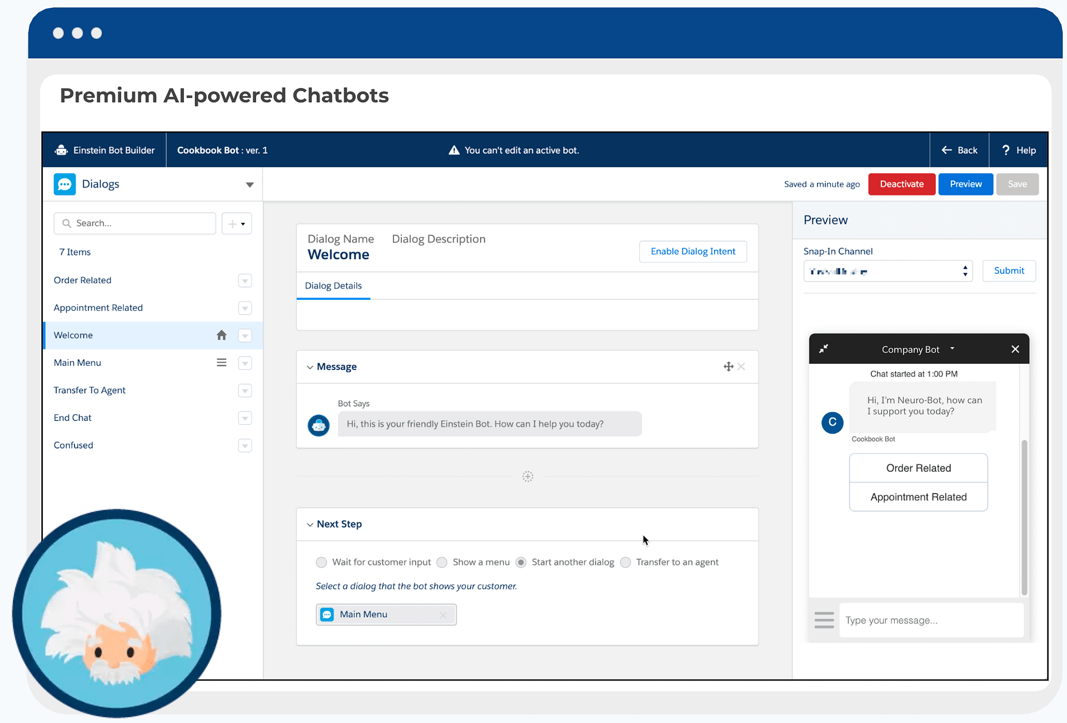The width and height of the screenshot is (1067, 723).
Task: Select Transfer to an agent option
Action: pos(625,562)
